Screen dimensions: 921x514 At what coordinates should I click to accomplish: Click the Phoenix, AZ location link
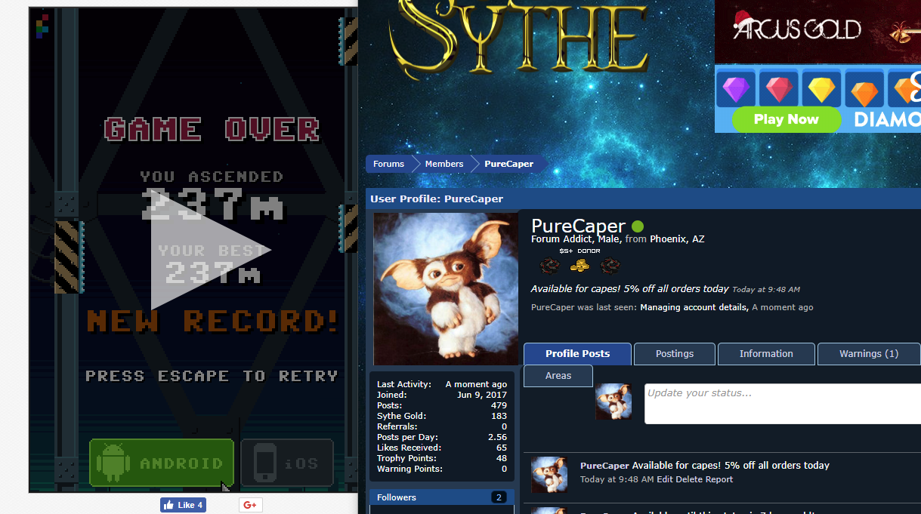tap(677, 239)
